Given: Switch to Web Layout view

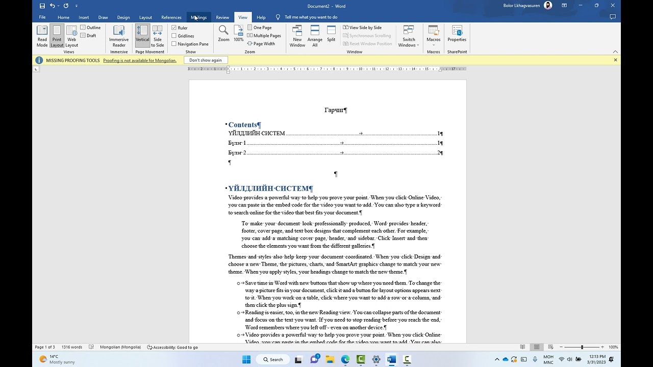Looking at the screenshot, I should (71, 36).
